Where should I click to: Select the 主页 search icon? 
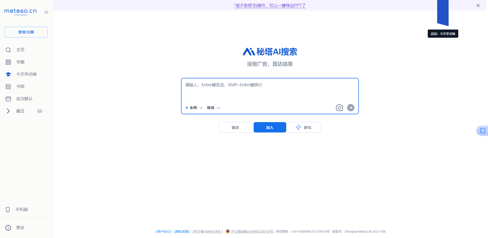[8, 50]
